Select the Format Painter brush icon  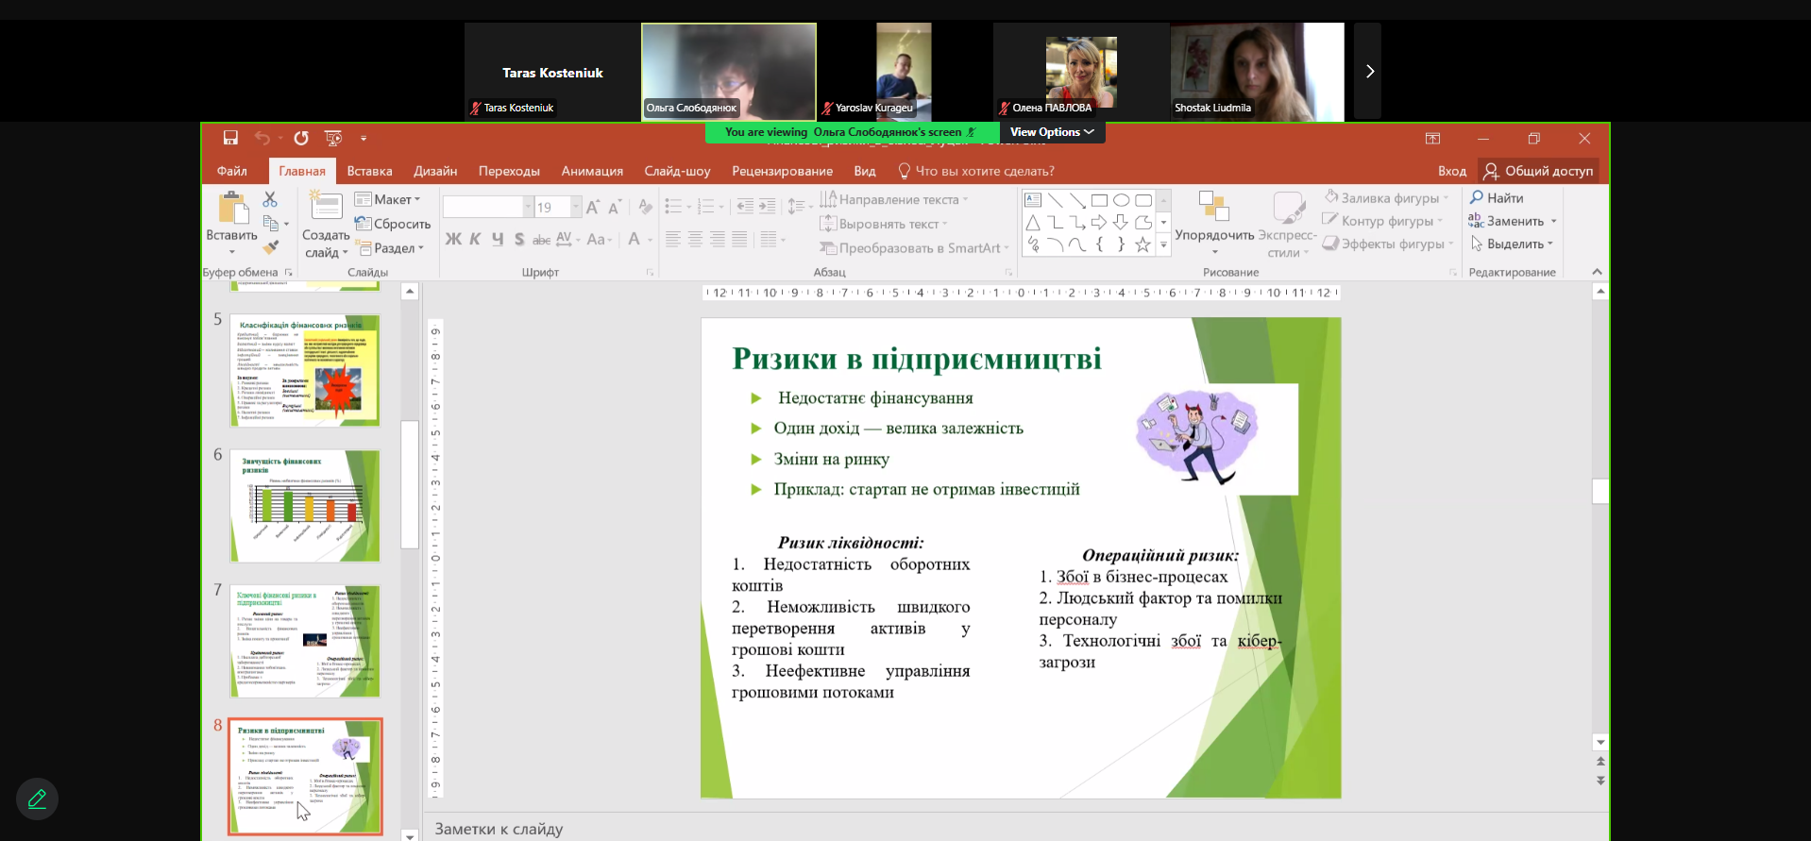271,247
